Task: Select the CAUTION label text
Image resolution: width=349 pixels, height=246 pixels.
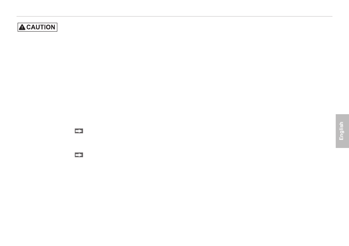Action: click(41, 27)
